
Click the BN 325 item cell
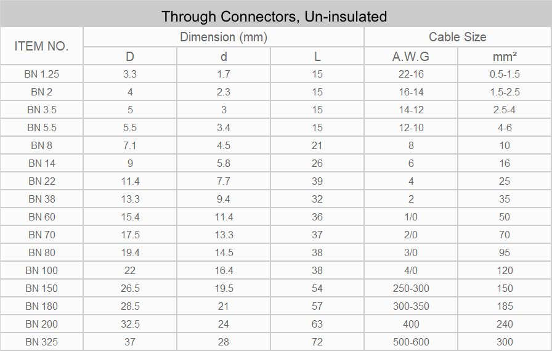point(41,342)
